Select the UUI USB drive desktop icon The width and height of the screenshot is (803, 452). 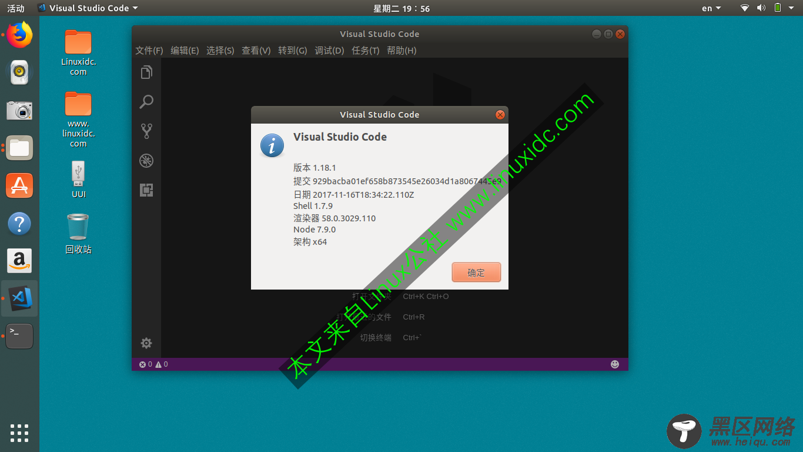(78, 180)
